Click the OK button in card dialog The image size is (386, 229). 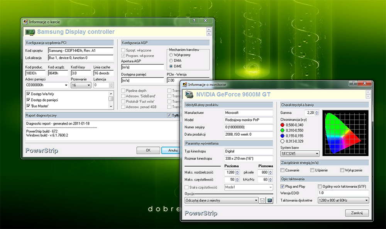(x=147, y=150)
